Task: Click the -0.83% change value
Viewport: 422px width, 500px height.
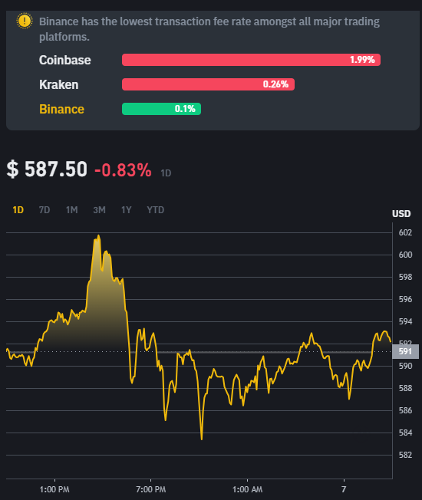Action: point(123,169)
